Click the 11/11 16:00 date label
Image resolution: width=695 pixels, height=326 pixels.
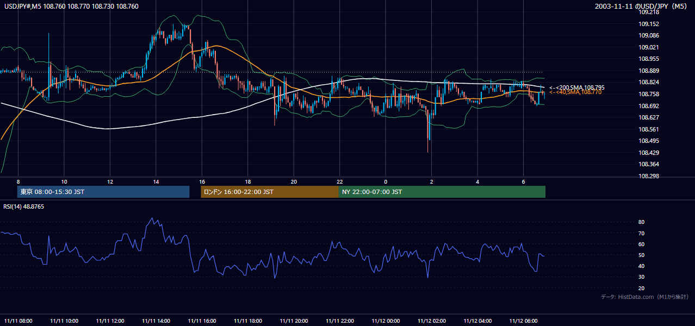[202, 321]
